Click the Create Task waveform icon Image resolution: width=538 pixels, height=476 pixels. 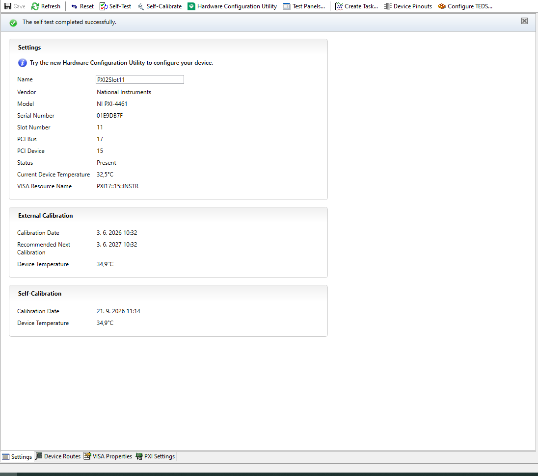coord(339,6)
